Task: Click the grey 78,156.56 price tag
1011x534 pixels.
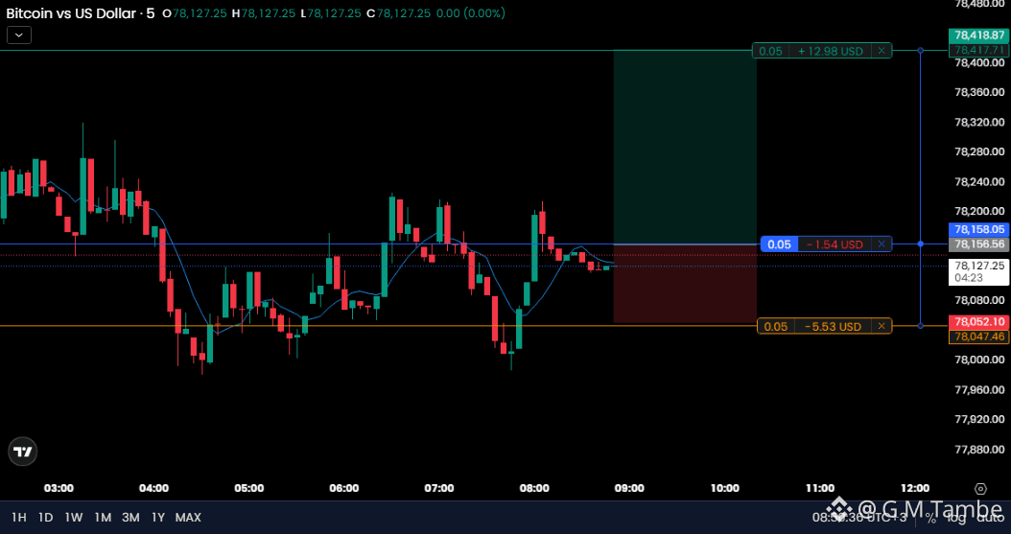Action: coord(979,244)
